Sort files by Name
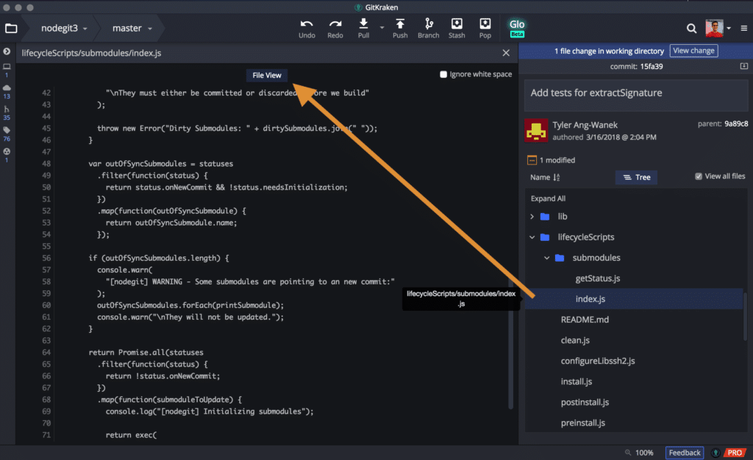Viewport: 753px width, 460px height. click(x=545, y=178)
